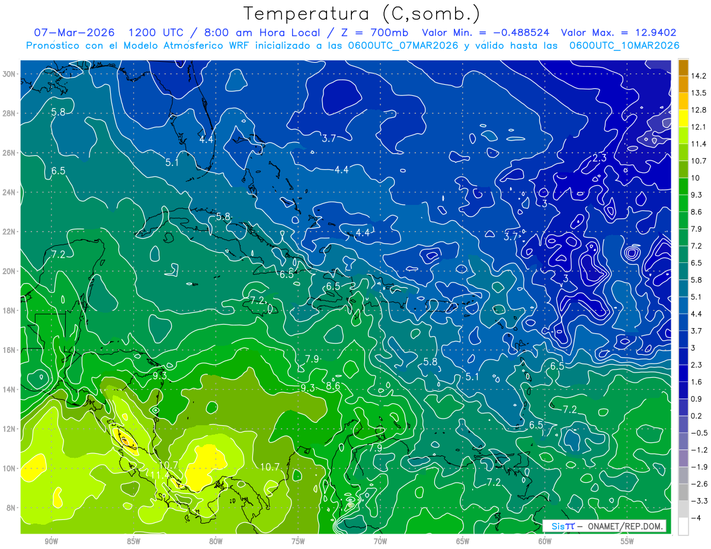
Task: Click the colorbar label "14.2"
Action: [x=699, y=76]
